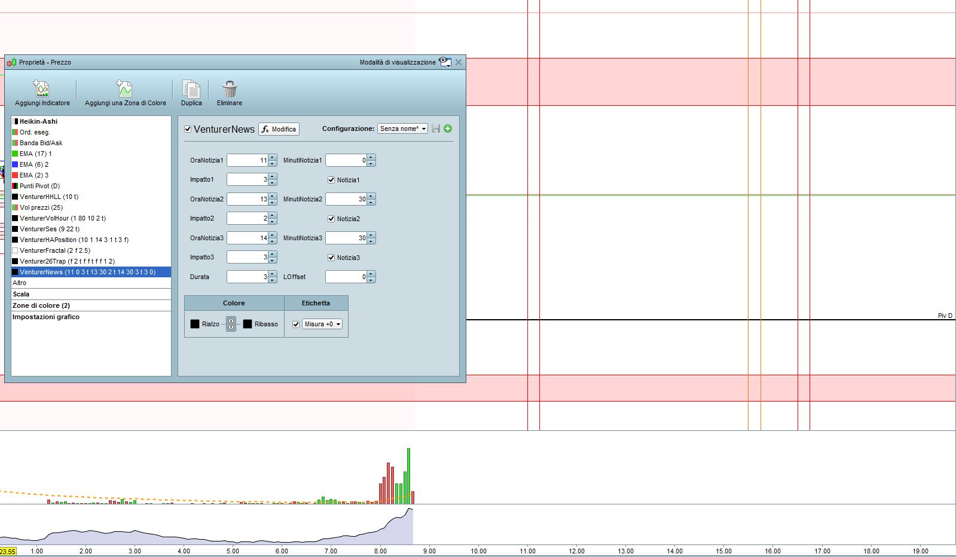Increase MinutiNotizia2 using its up arrow
The height and width of the screenshot is (557, 956).
[371, 196]
